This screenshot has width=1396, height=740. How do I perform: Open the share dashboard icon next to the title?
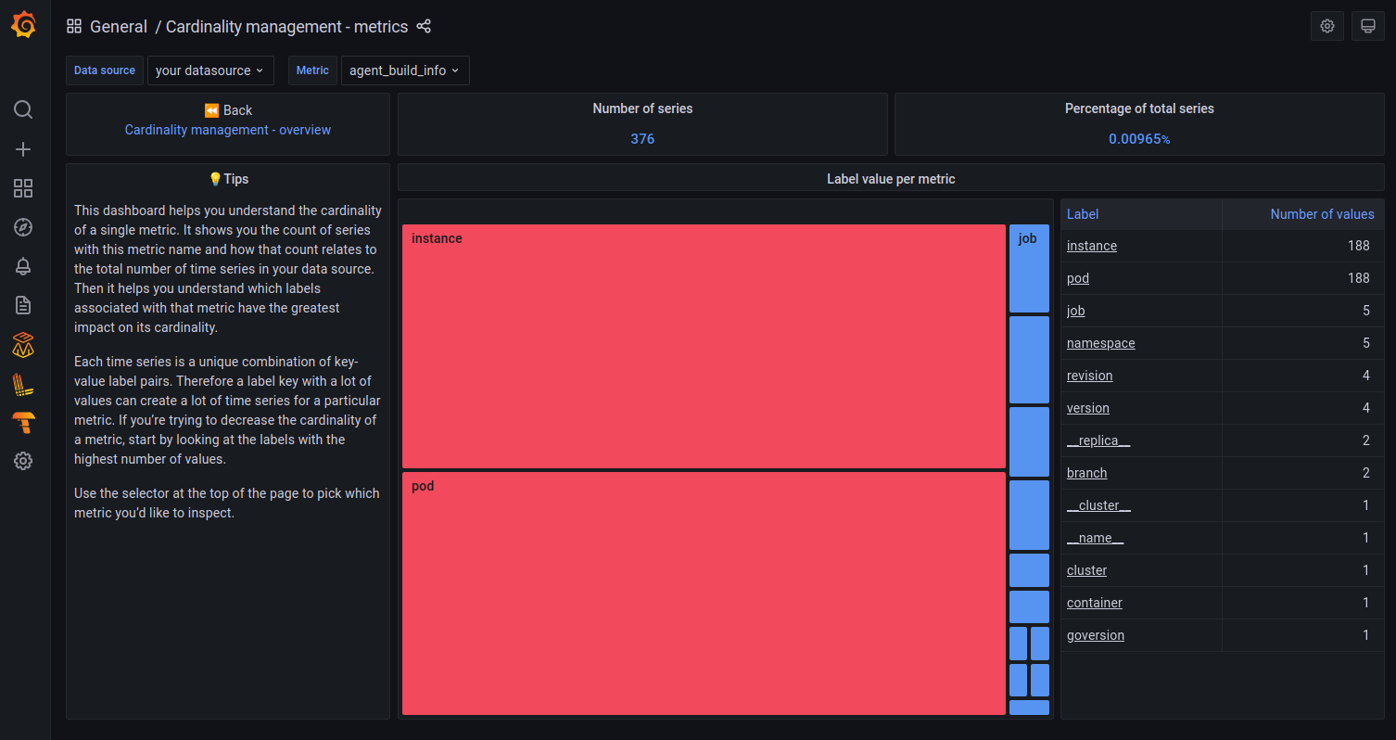pos(424,27)
